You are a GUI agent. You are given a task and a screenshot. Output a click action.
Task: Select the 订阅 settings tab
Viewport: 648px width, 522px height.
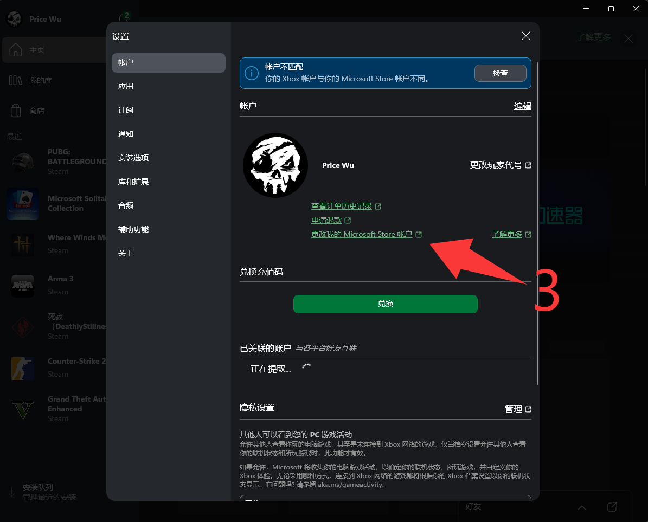(x=168, y=110)
